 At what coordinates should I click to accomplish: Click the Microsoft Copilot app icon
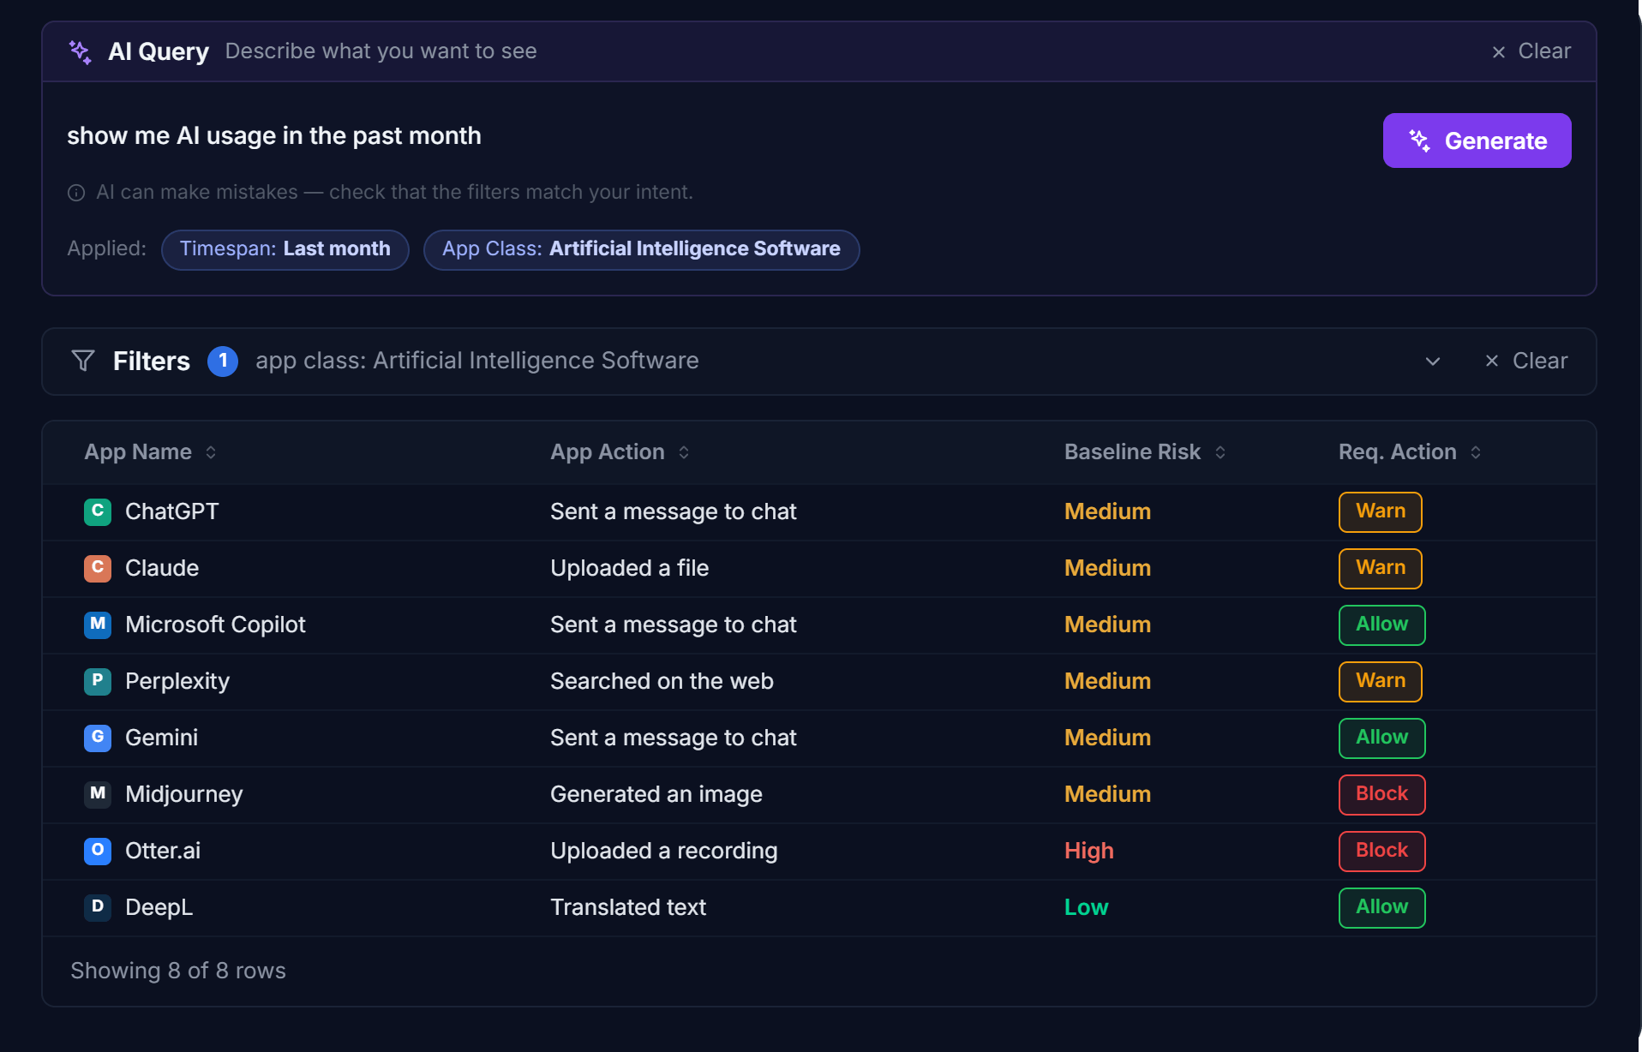[x=98, y=625]
